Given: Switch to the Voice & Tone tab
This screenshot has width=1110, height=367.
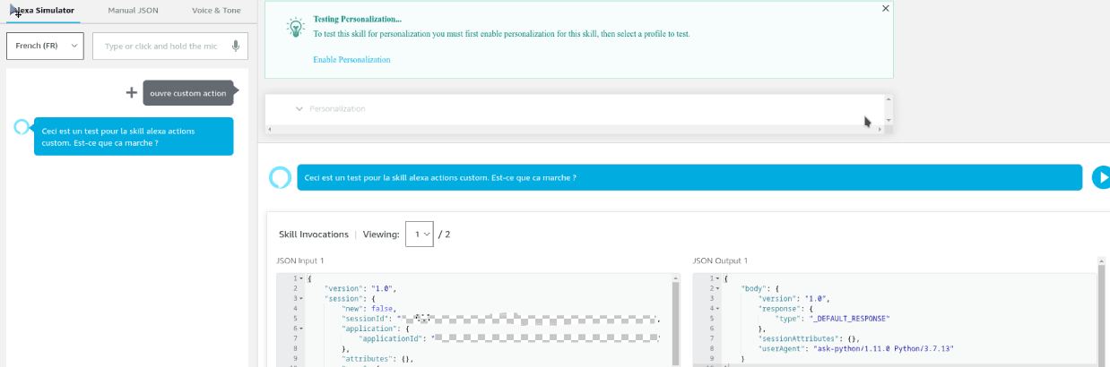Looking at the screenshot, I should [x=215, y=11].
